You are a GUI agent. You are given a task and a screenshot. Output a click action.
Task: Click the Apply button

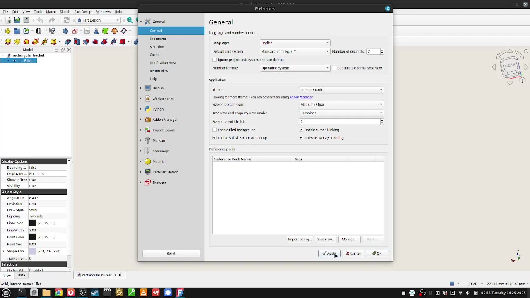point(329,253)
